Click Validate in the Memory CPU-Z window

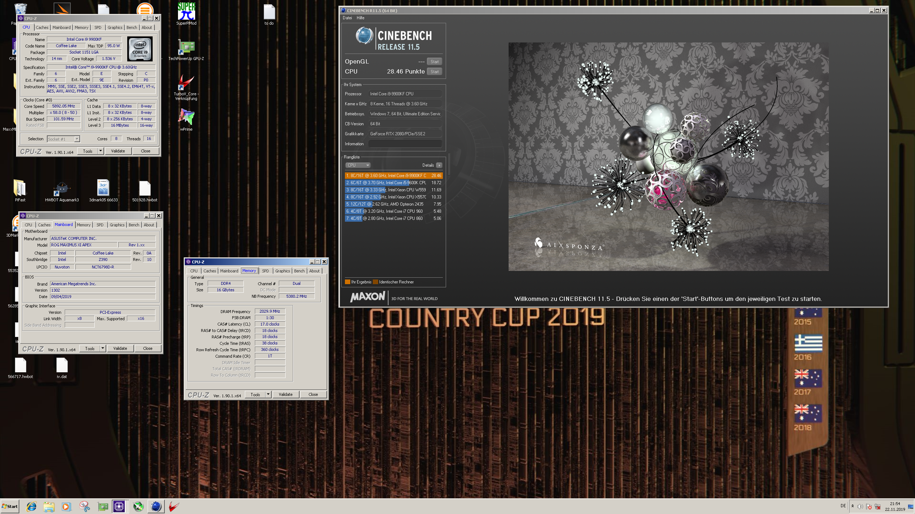[286, 394]
